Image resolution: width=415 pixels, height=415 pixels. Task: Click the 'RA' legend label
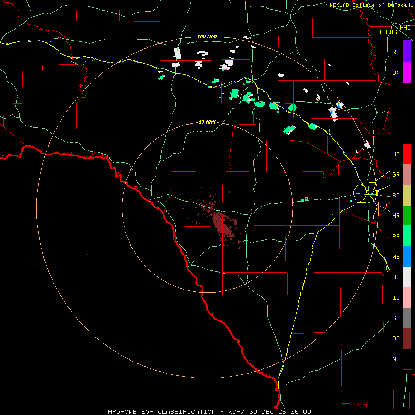tap(396, 236)
